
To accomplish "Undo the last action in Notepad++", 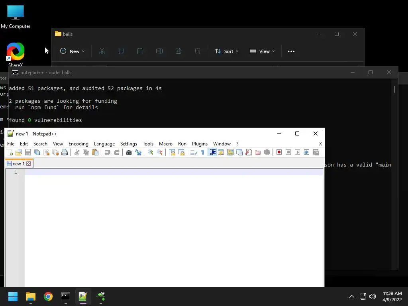I will (107, 153).
